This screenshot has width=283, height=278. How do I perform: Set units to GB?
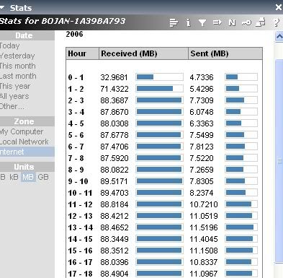[x=43, y=177]
